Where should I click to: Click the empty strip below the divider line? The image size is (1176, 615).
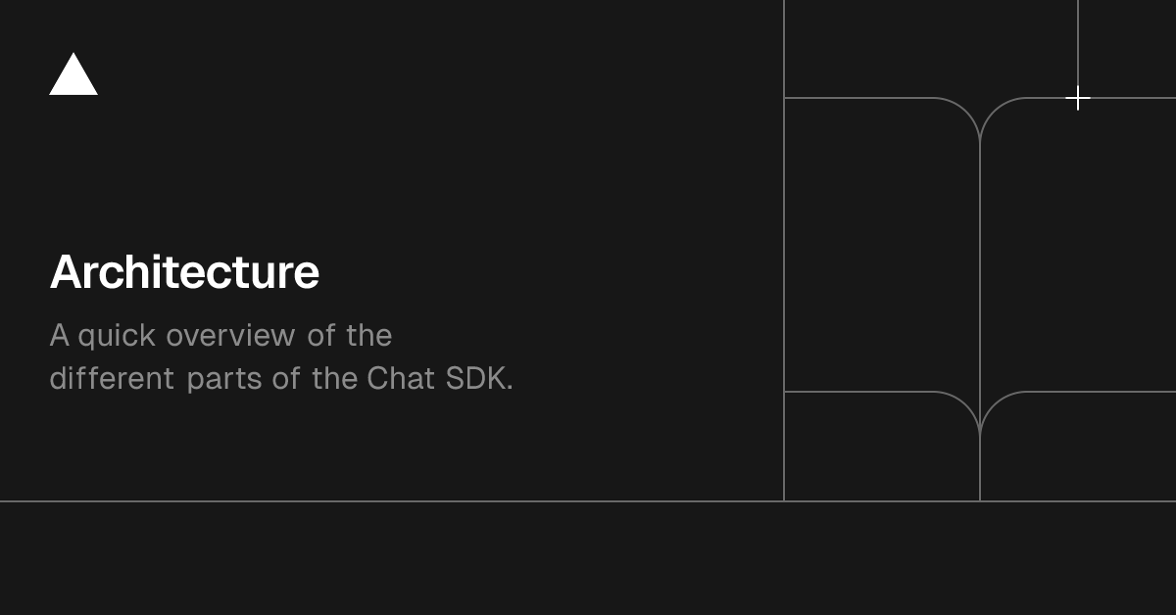(588, 558)
